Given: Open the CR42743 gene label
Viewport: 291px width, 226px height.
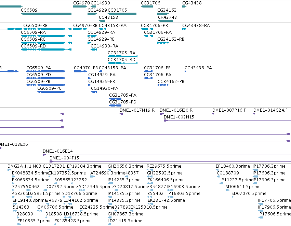Looking at the screenshot, I should click(x=168, y=17).
